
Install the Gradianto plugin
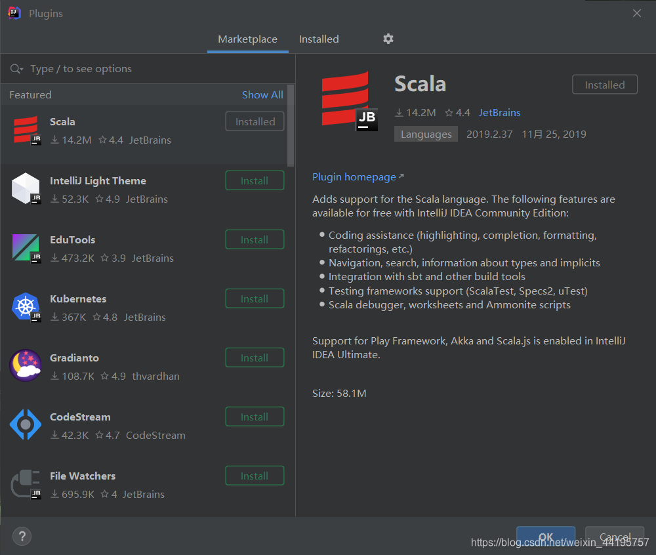click(x=255, y=358)
